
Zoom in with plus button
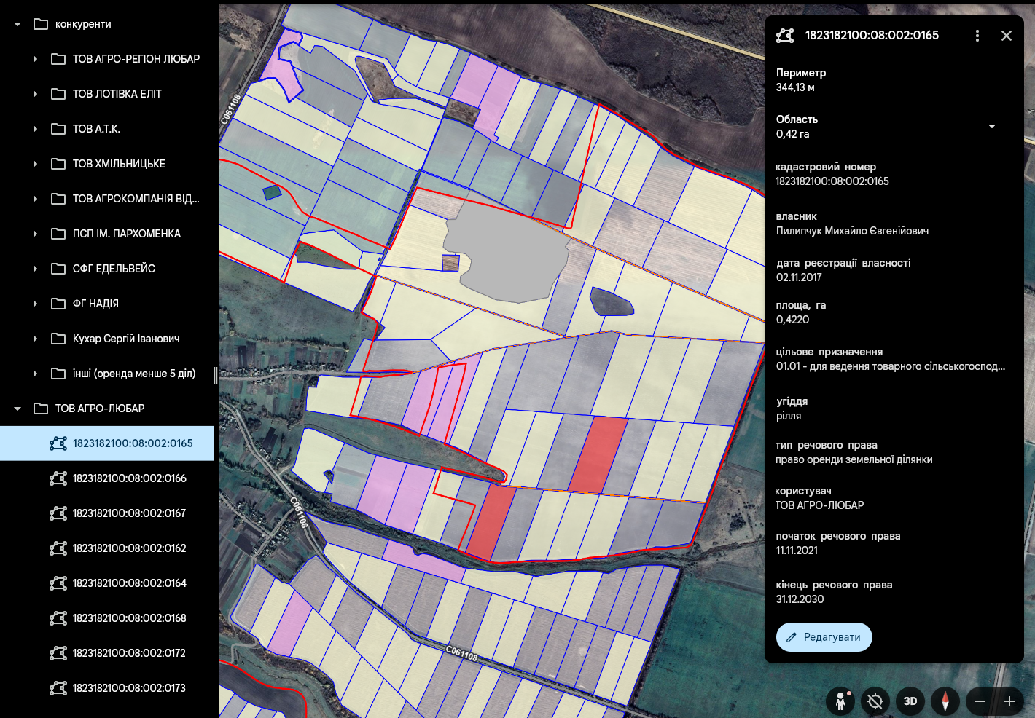click(1009, 701)
